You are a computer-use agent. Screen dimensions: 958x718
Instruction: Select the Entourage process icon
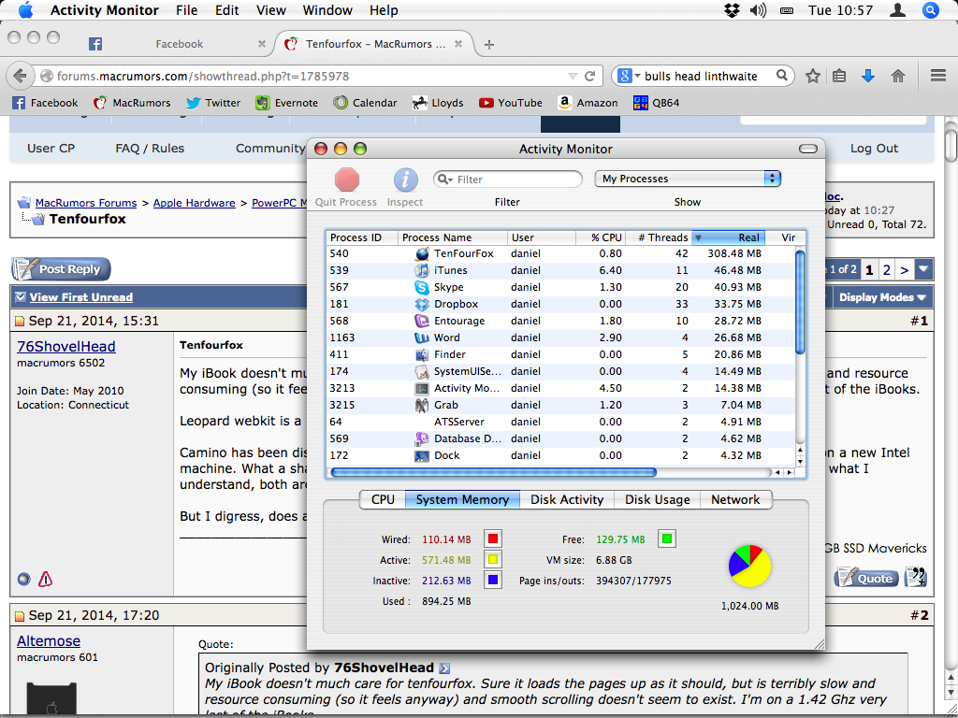(x=422, y=321)
